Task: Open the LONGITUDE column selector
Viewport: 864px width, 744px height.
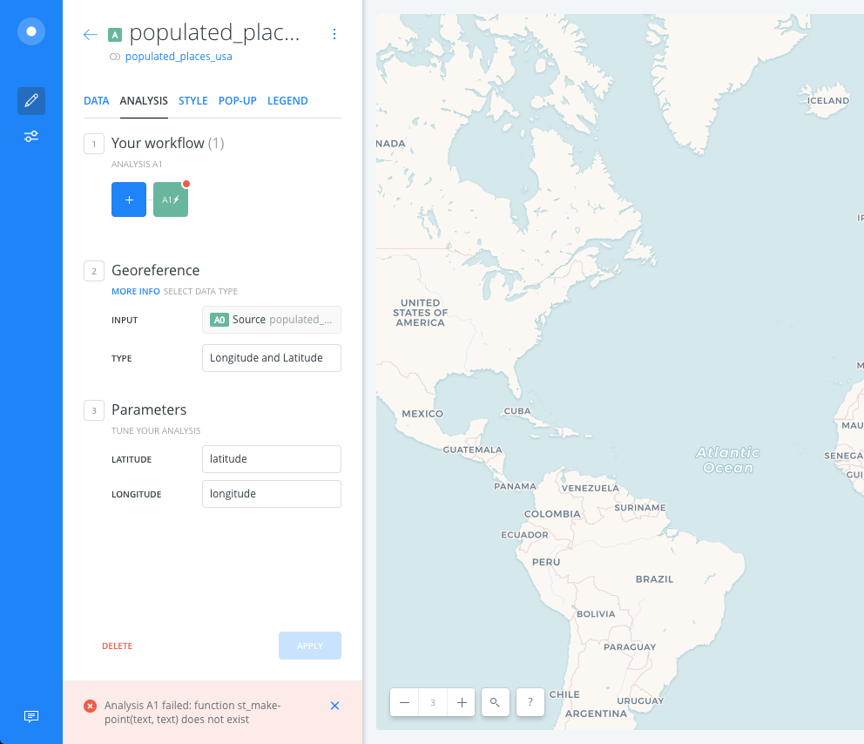Action: [x=271, y=494]
